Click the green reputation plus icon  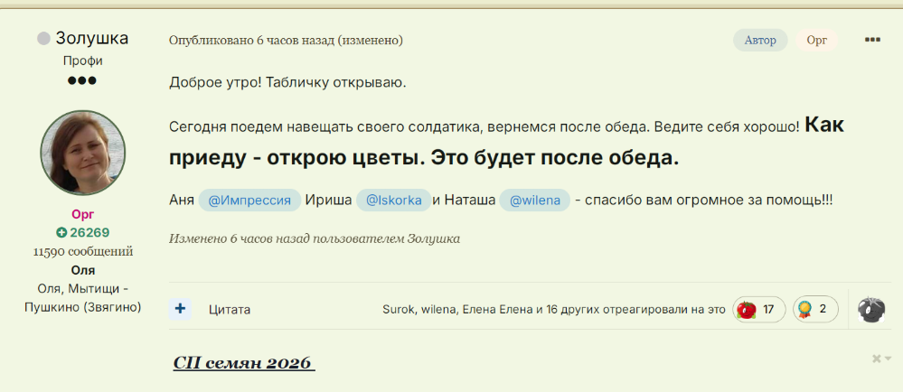[61, 232]
